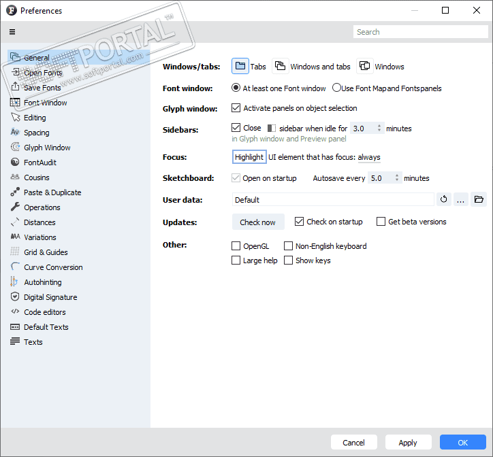This screenshot has width=493, height=457.
Task: Toggle Check on startup for updates
Action: 299,222
